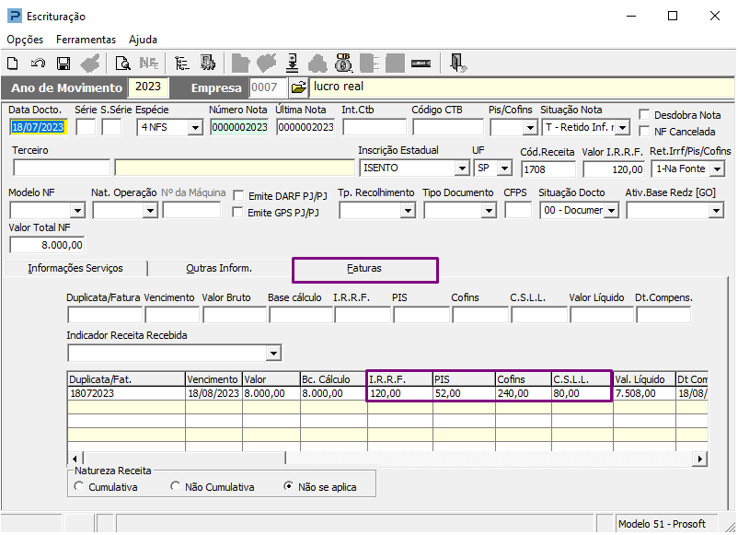Select the Cofins cell value 240,00
The image size is (738, 535).
point(524,393)
